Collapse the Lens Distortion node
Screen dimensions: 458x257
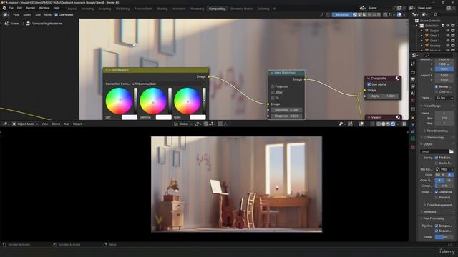click(272, 73)
